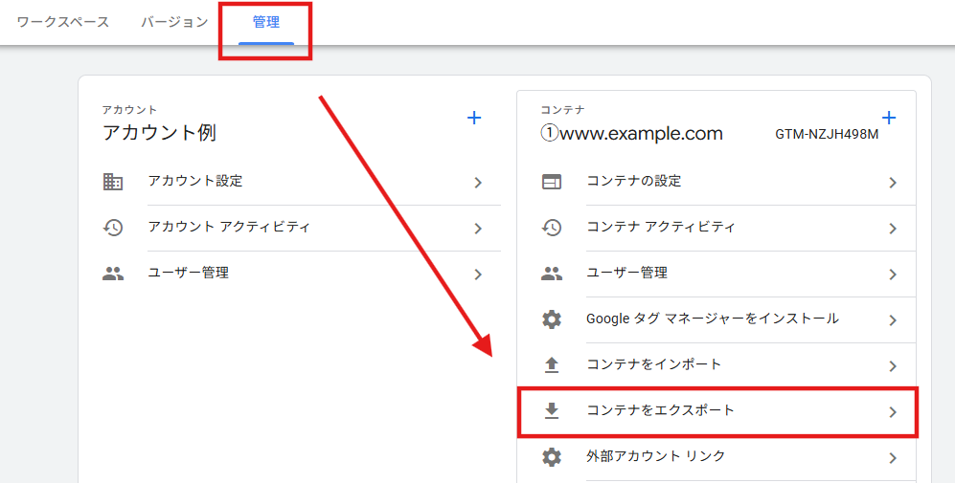This screenshot has width=955, height=483.
Task: Select the 管理 tab
Action: coord(266,22)
